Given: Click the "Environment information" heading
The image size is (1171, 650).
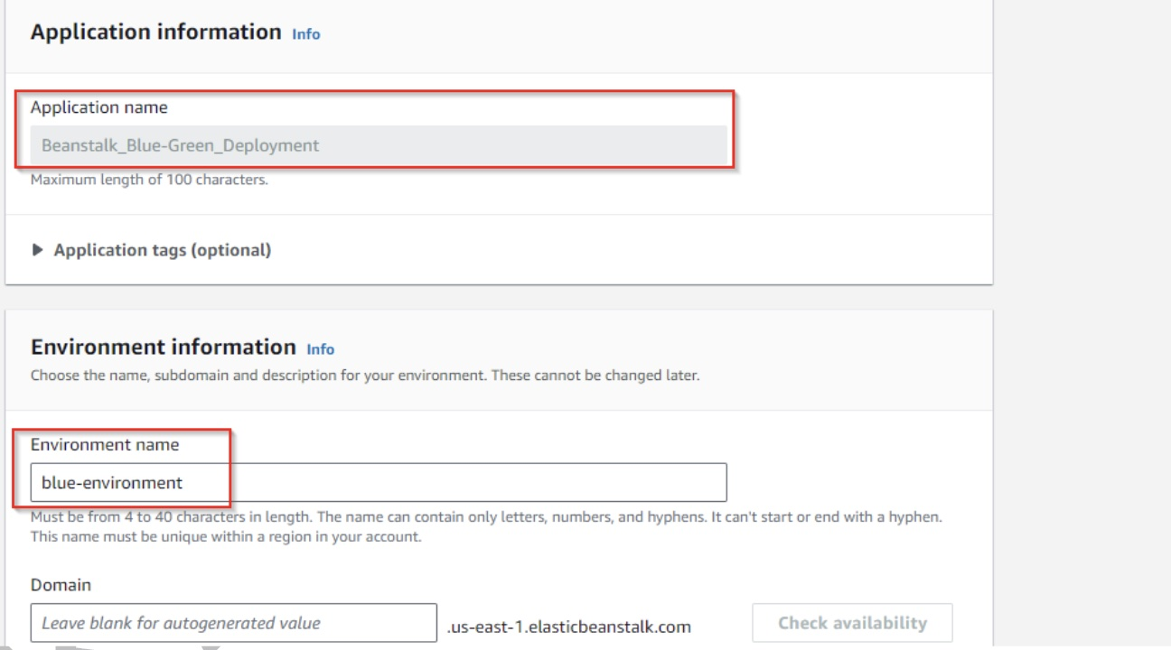Looking at the screenshot, I should (163, 348).
